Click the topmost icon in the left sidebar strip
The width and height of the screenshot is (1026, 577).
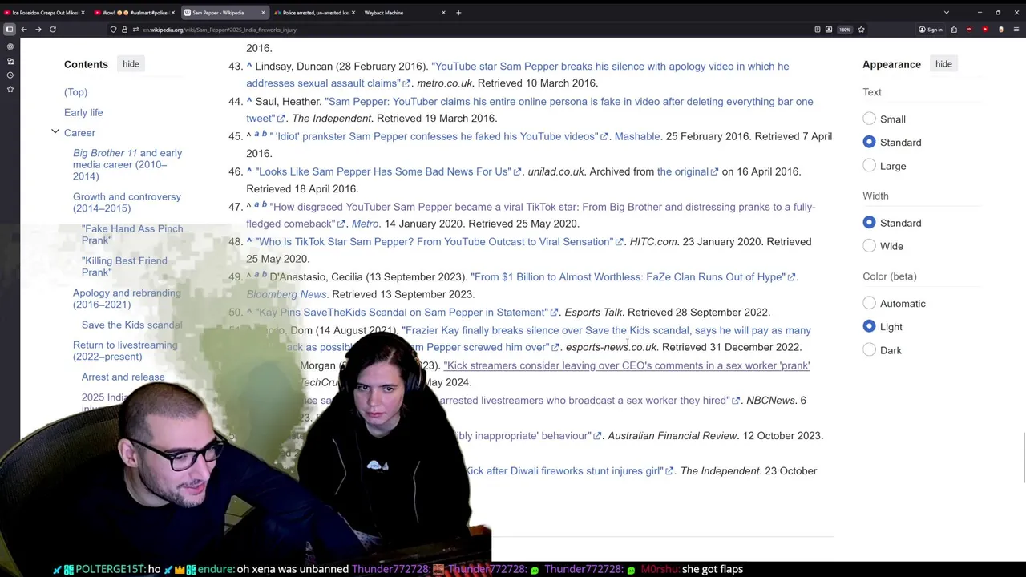(x=10, y=46)
